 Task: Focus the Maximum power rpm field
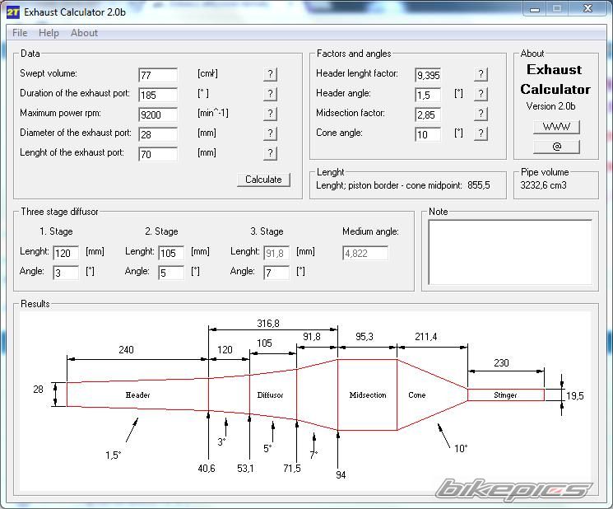click(x=158, y=114)
